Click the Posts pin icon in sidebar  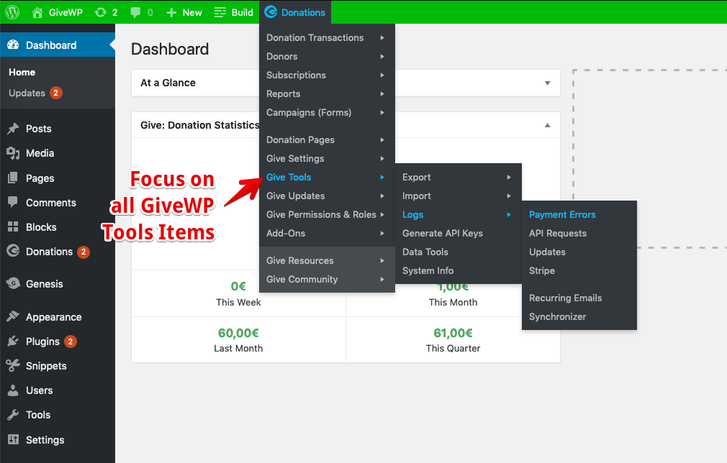[x=13, y=128]
